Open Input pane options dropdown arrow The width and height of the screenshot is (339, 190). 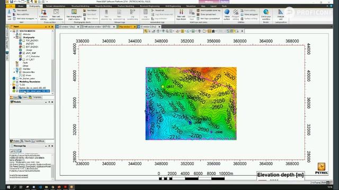[x=46, y=27]
